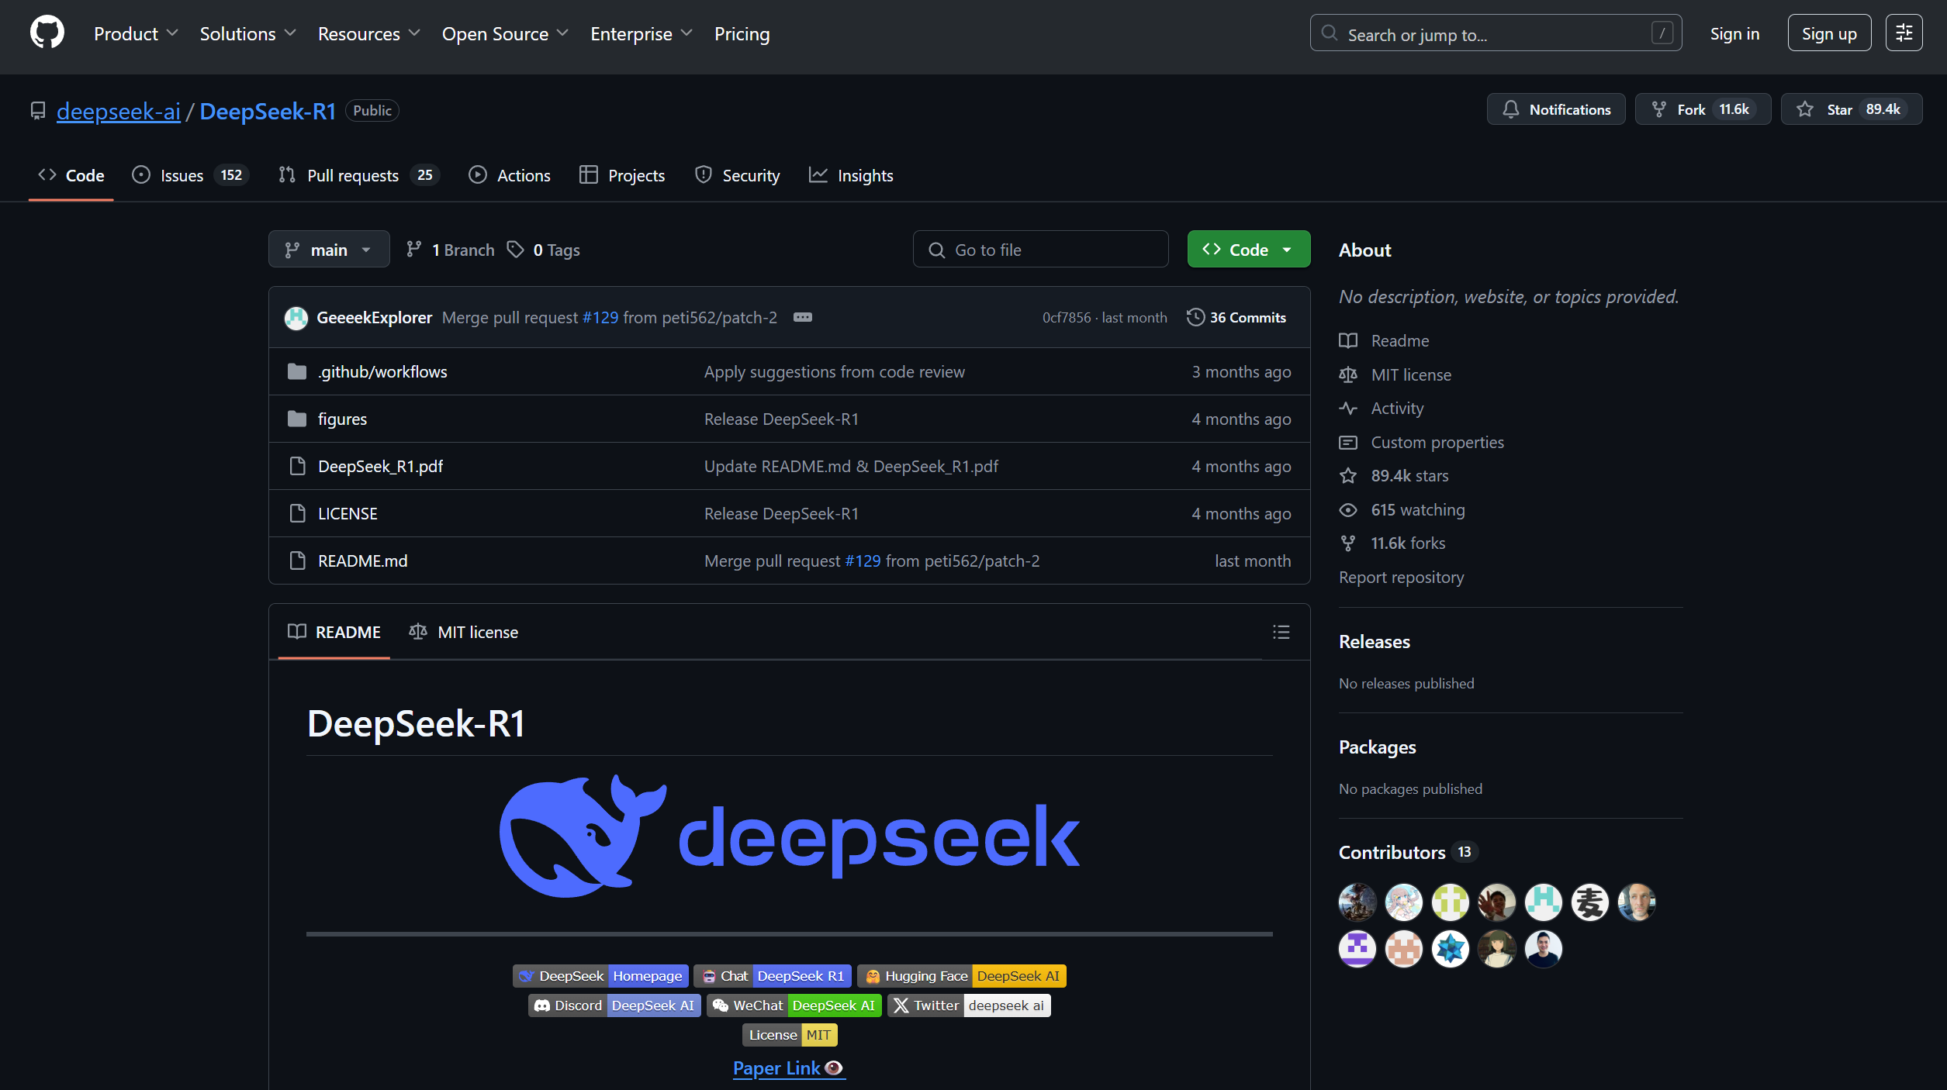Click GeeeekExplorer's avatar in commit row
Image resolution: width=1947 pixels, height=1090 pixels.
296,318
